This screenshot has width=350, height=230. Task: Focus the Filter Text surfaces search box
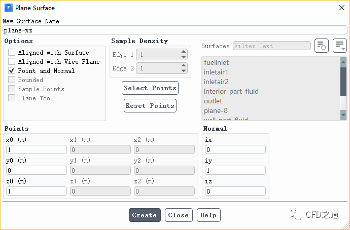click(271, 46)
